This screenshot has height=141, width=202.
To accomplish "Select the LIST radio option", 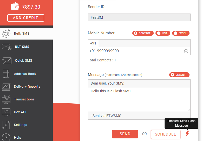I will pyautogui.click(x=163, y=33).
